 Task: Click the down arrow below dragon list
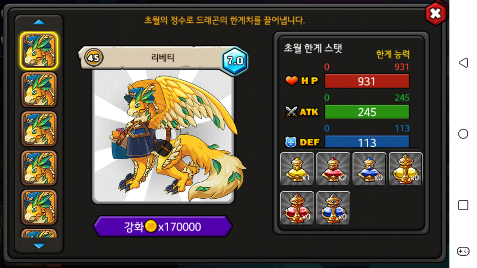pyautogui.click(x=39, y=246)
